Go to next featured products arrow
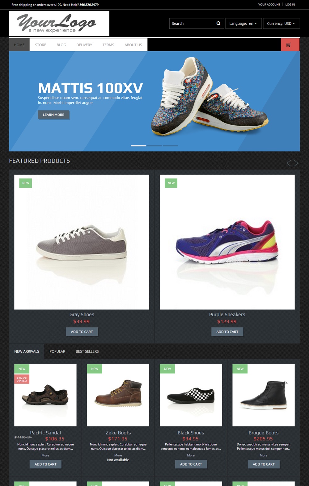Screen dimensions: 309x486 [x=296, y=163]
